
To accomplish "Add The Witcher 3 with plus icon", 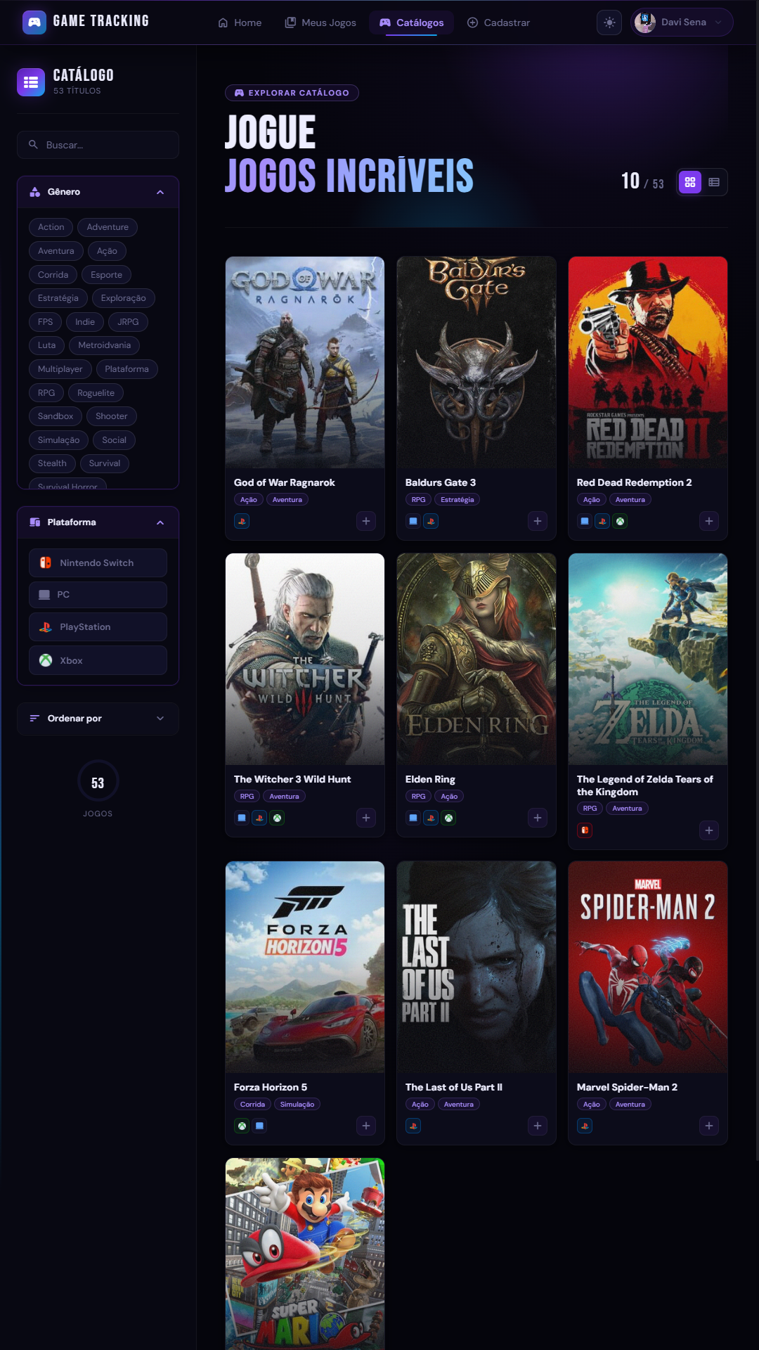I will tap(366, 818).
